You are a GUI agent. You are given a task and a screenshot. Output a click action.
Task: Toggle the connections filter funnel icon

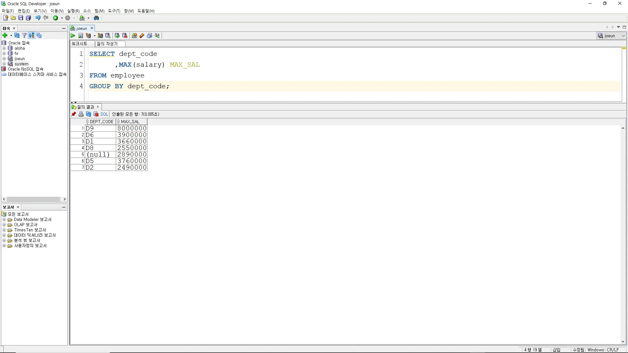24,35
